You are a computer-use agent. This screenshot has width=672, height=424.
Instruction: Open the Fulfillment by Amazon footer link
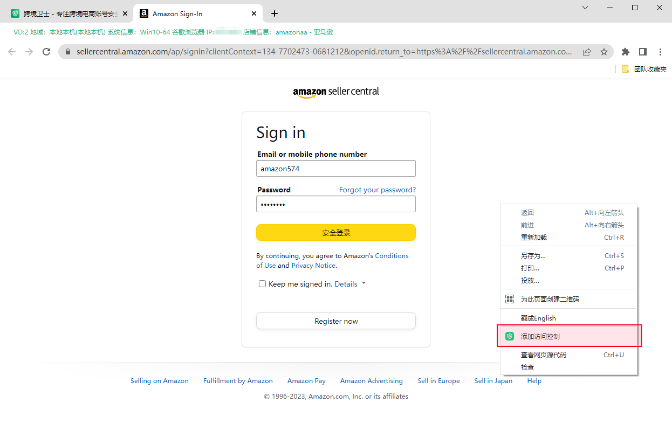[238, 381]
